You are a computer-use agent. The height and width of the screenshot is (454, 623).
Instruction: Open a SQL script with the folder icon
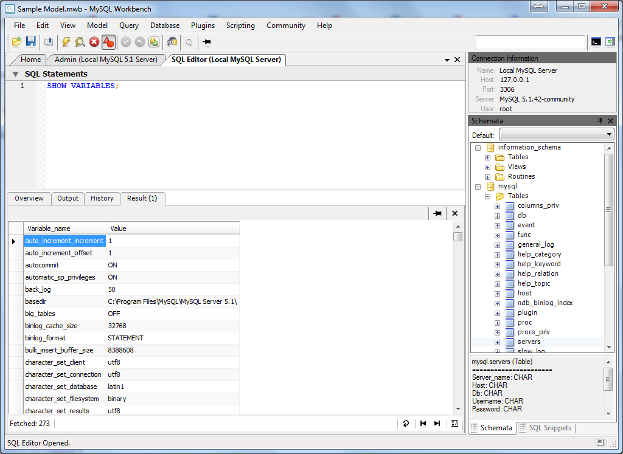tap(16, 42)
